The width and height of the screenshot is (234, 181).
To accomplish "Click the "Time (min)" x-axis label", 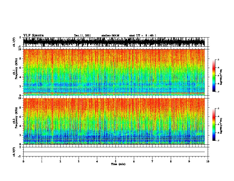I will click(x=118, y=164).
